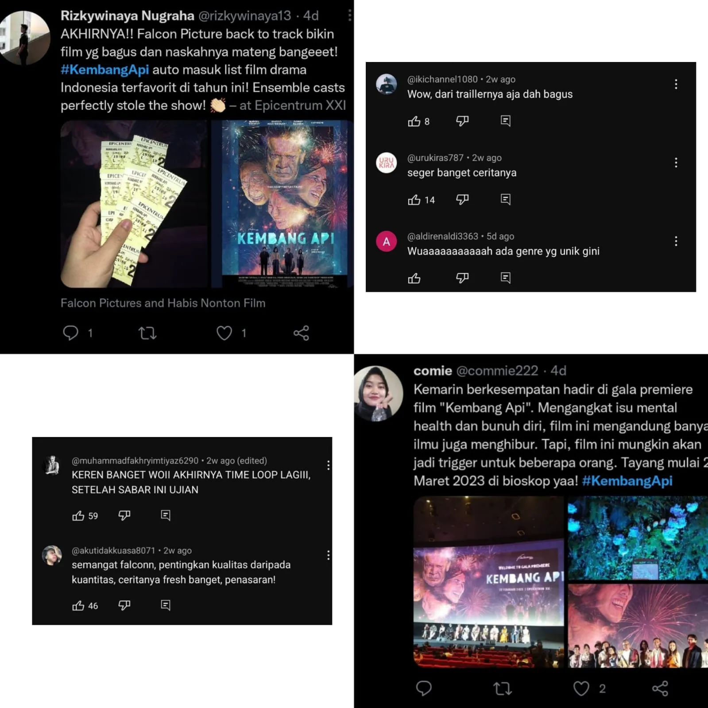
Task: Retweet Rizkywinaya Nugraha's Kembang Api post
Action: (x=147, y=333)
